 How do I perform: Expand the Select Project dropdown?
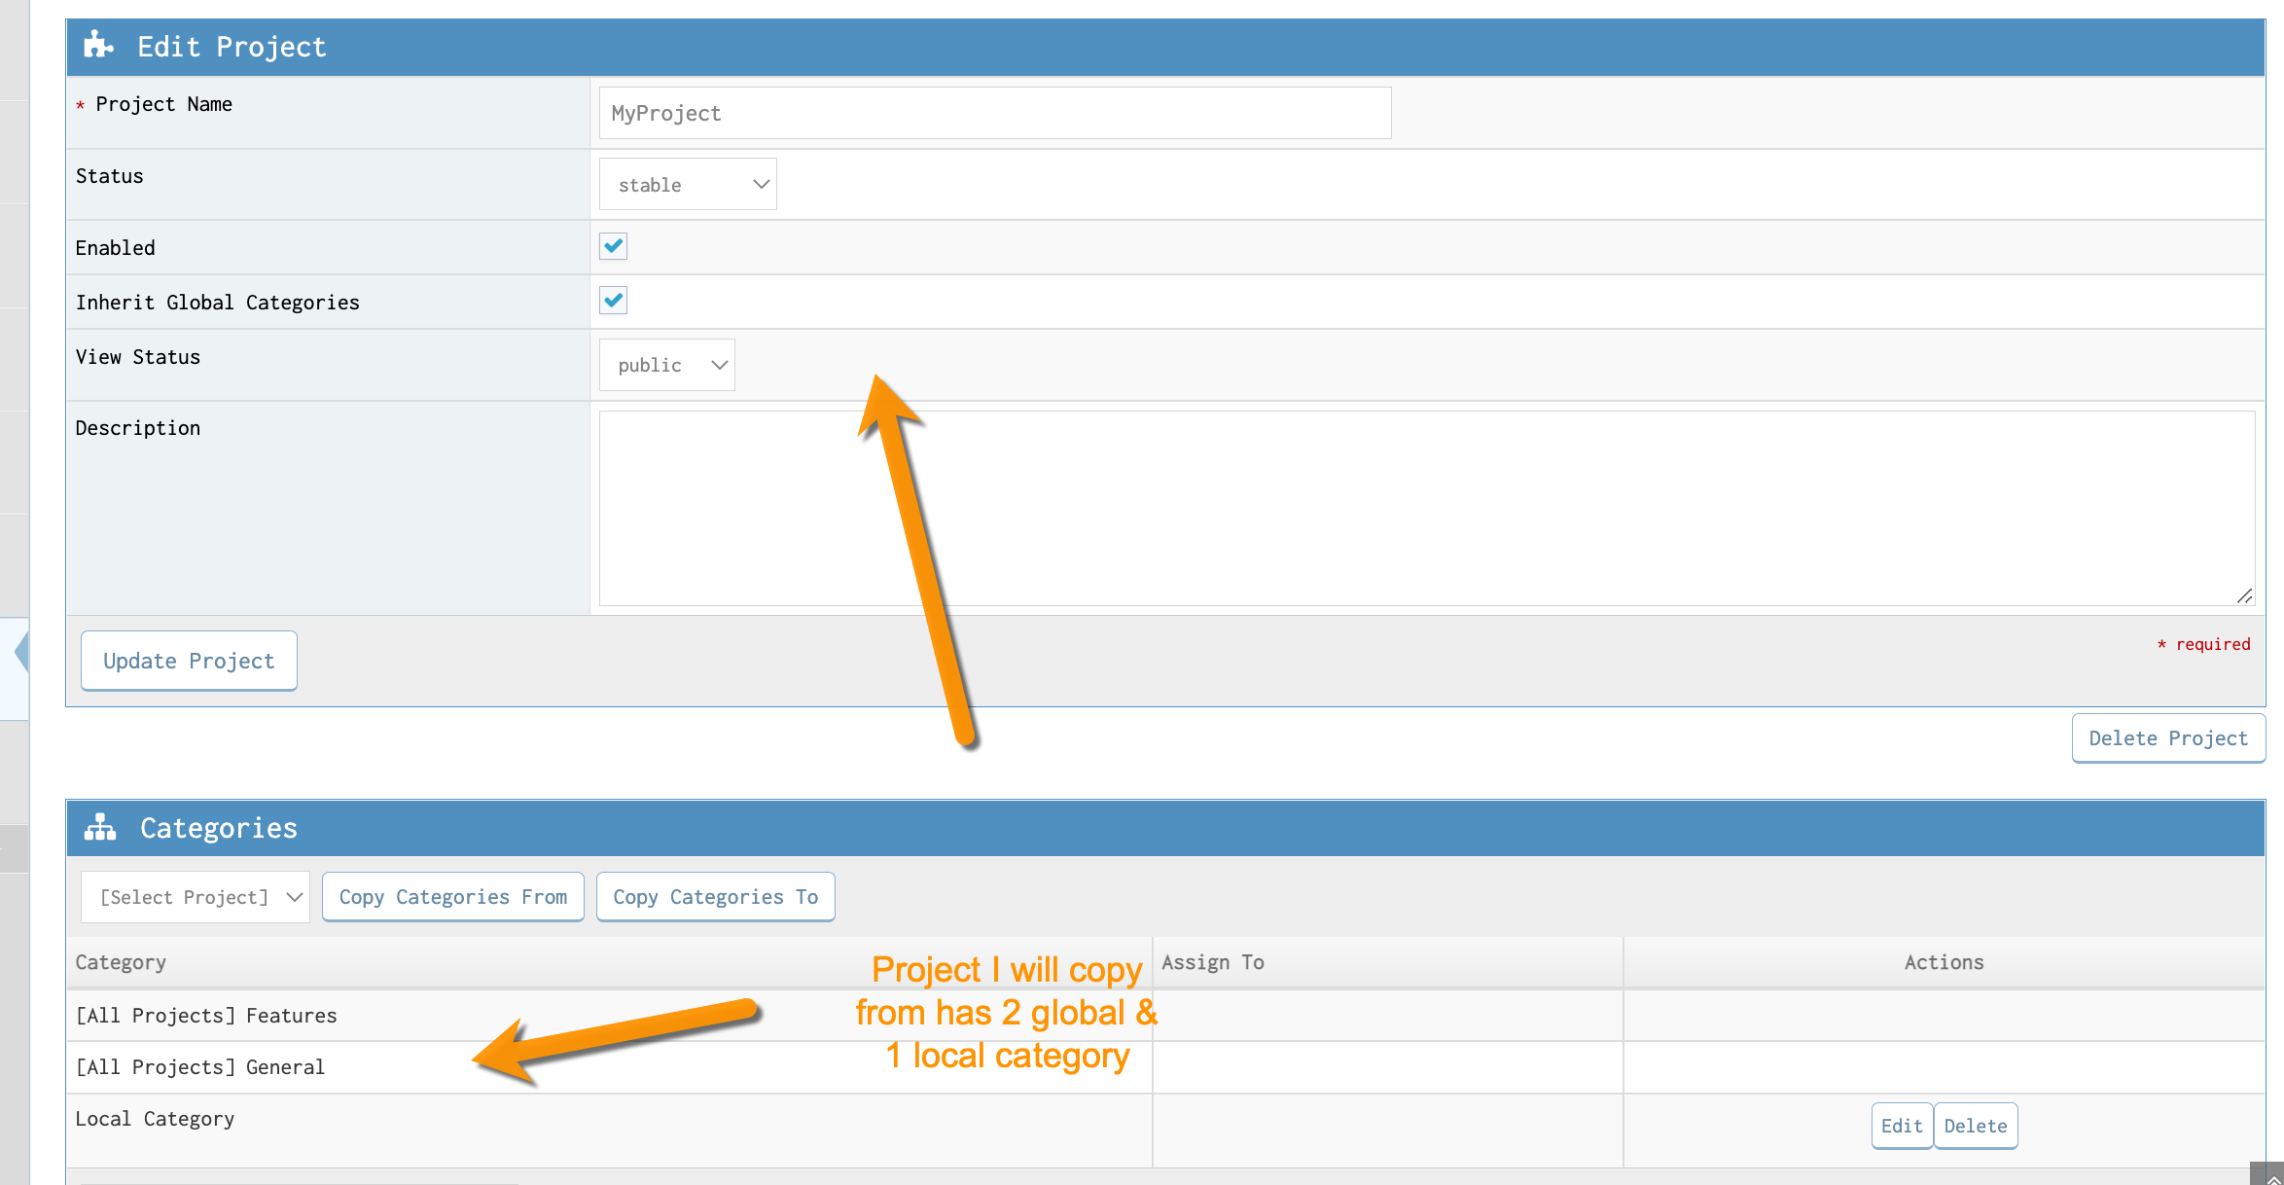coord(196,897)
